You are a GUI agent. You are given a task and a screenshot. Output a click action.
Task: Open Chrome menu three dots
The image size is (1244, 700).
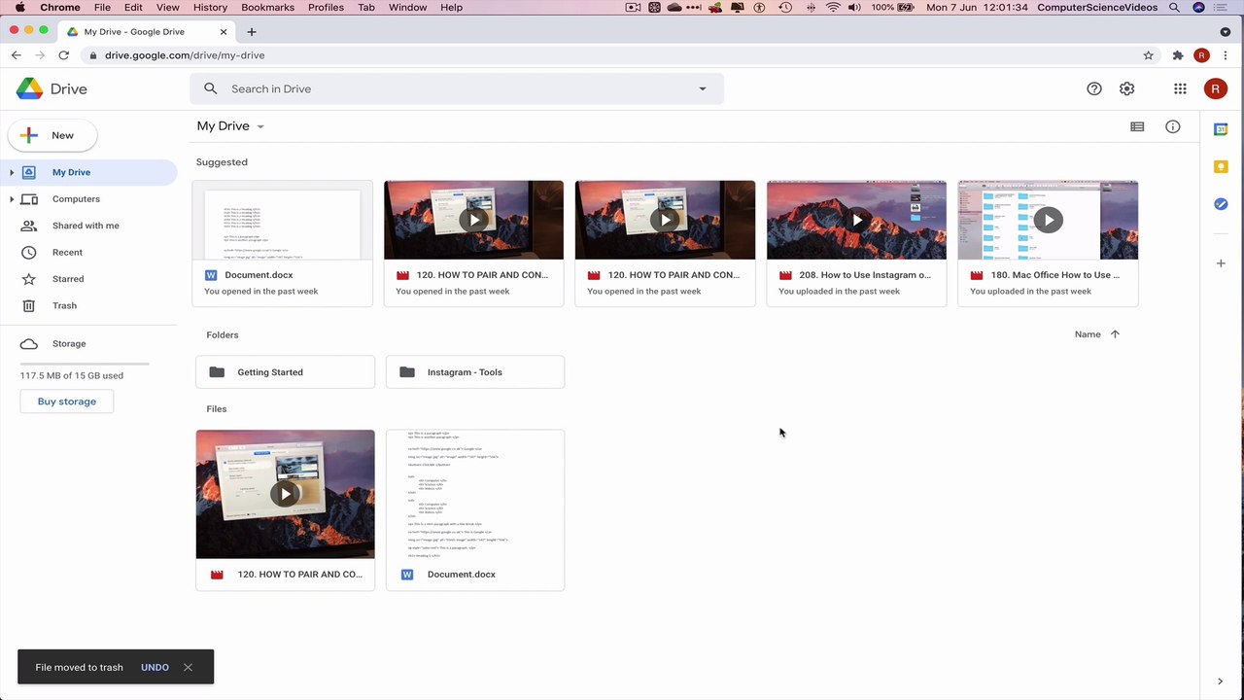[x=1226, y=55]
